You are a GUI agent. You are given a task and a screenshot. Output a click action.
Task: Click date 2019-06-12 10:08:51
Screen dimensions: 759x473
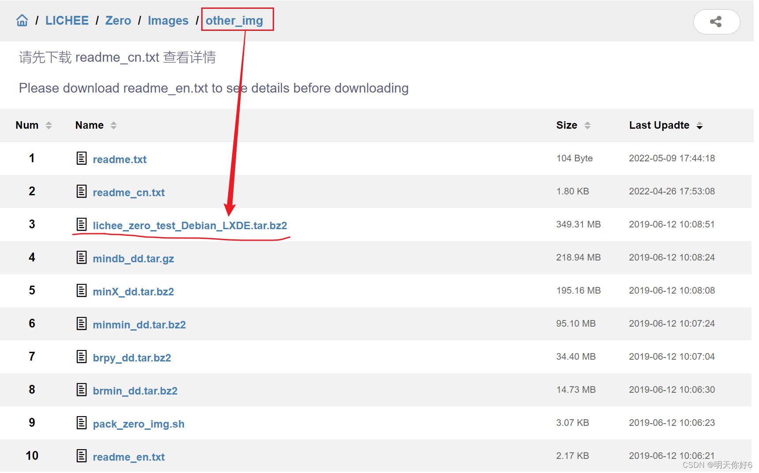coord(672,224)
